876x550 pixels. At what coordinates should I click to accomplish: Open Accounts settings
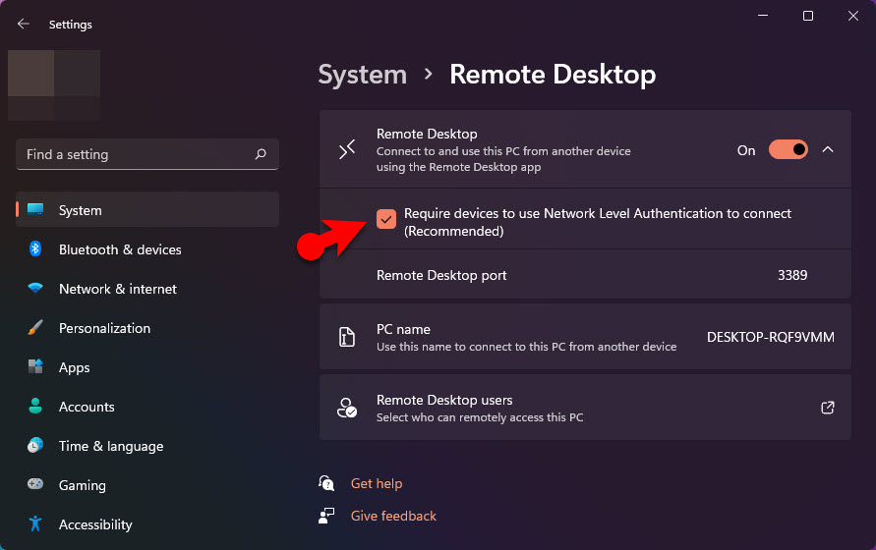147,407
